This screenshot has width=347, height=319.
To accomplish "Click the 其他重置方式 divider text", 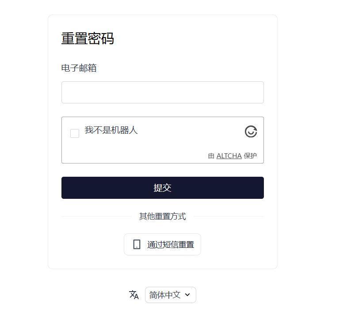I will (x=162, y=216).
